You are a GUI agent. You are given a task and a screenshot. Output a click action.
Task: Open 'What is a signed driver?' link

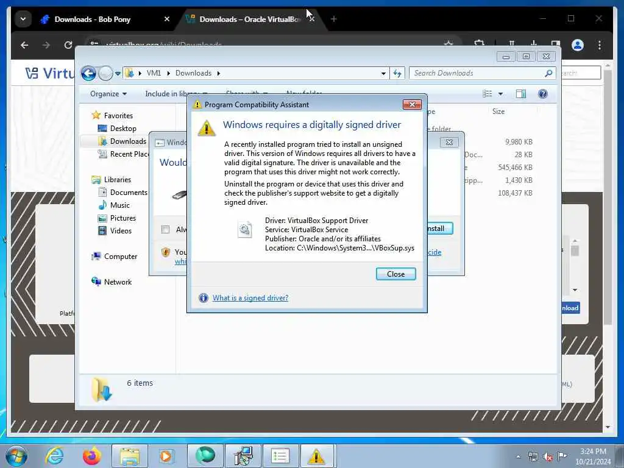point(250,297)
